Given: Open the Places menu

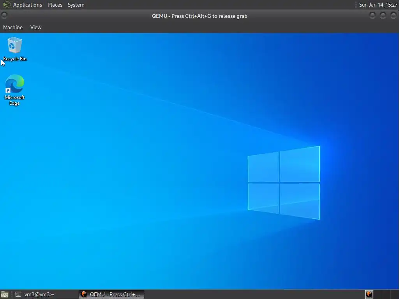Looking at the screenshot, I should click(55, 5).
